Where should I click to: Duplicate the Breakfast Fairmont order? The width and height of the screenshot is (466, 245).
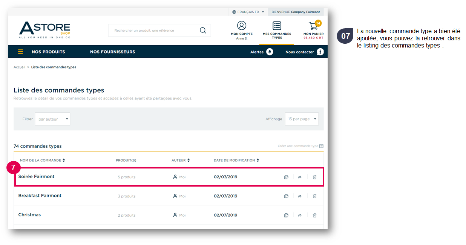(x=286, y=196)
